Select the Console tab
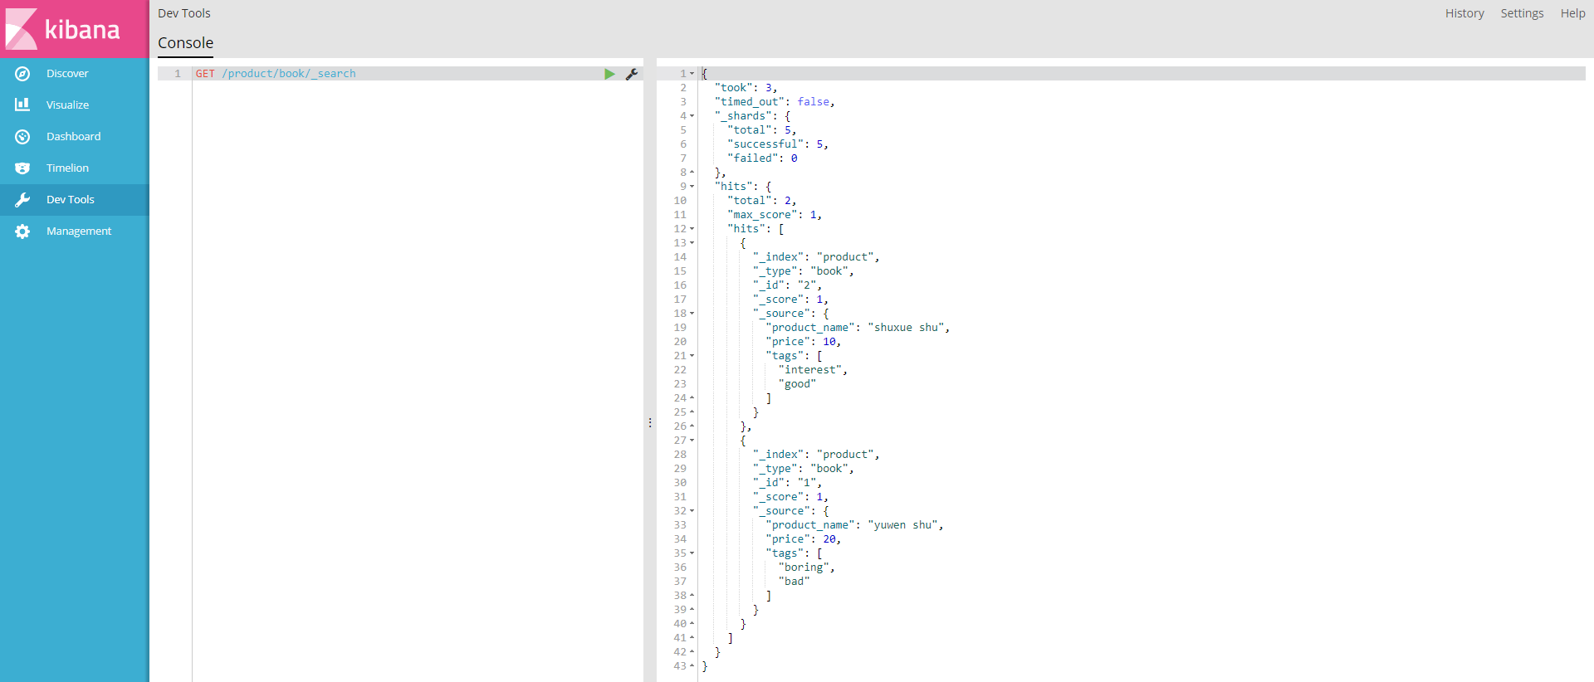Viewport: 1594px width, 682px height. coord(185,43)
